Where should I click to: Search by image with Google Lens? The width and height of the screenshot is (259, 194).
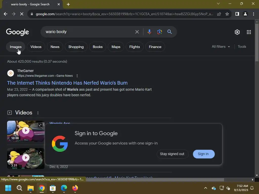pyautogui.click(x=159, y=32)
